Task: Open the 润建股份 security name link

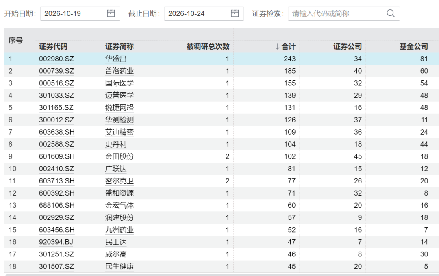Action: [x=120, y=218]
